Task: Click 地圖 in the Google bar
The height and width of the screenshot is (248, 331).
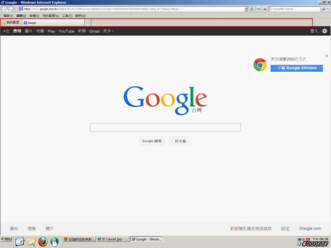Action: [x=40, y=31]
